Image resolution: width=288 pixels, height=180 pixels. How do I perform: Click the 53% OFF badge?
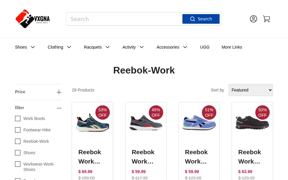103,112
